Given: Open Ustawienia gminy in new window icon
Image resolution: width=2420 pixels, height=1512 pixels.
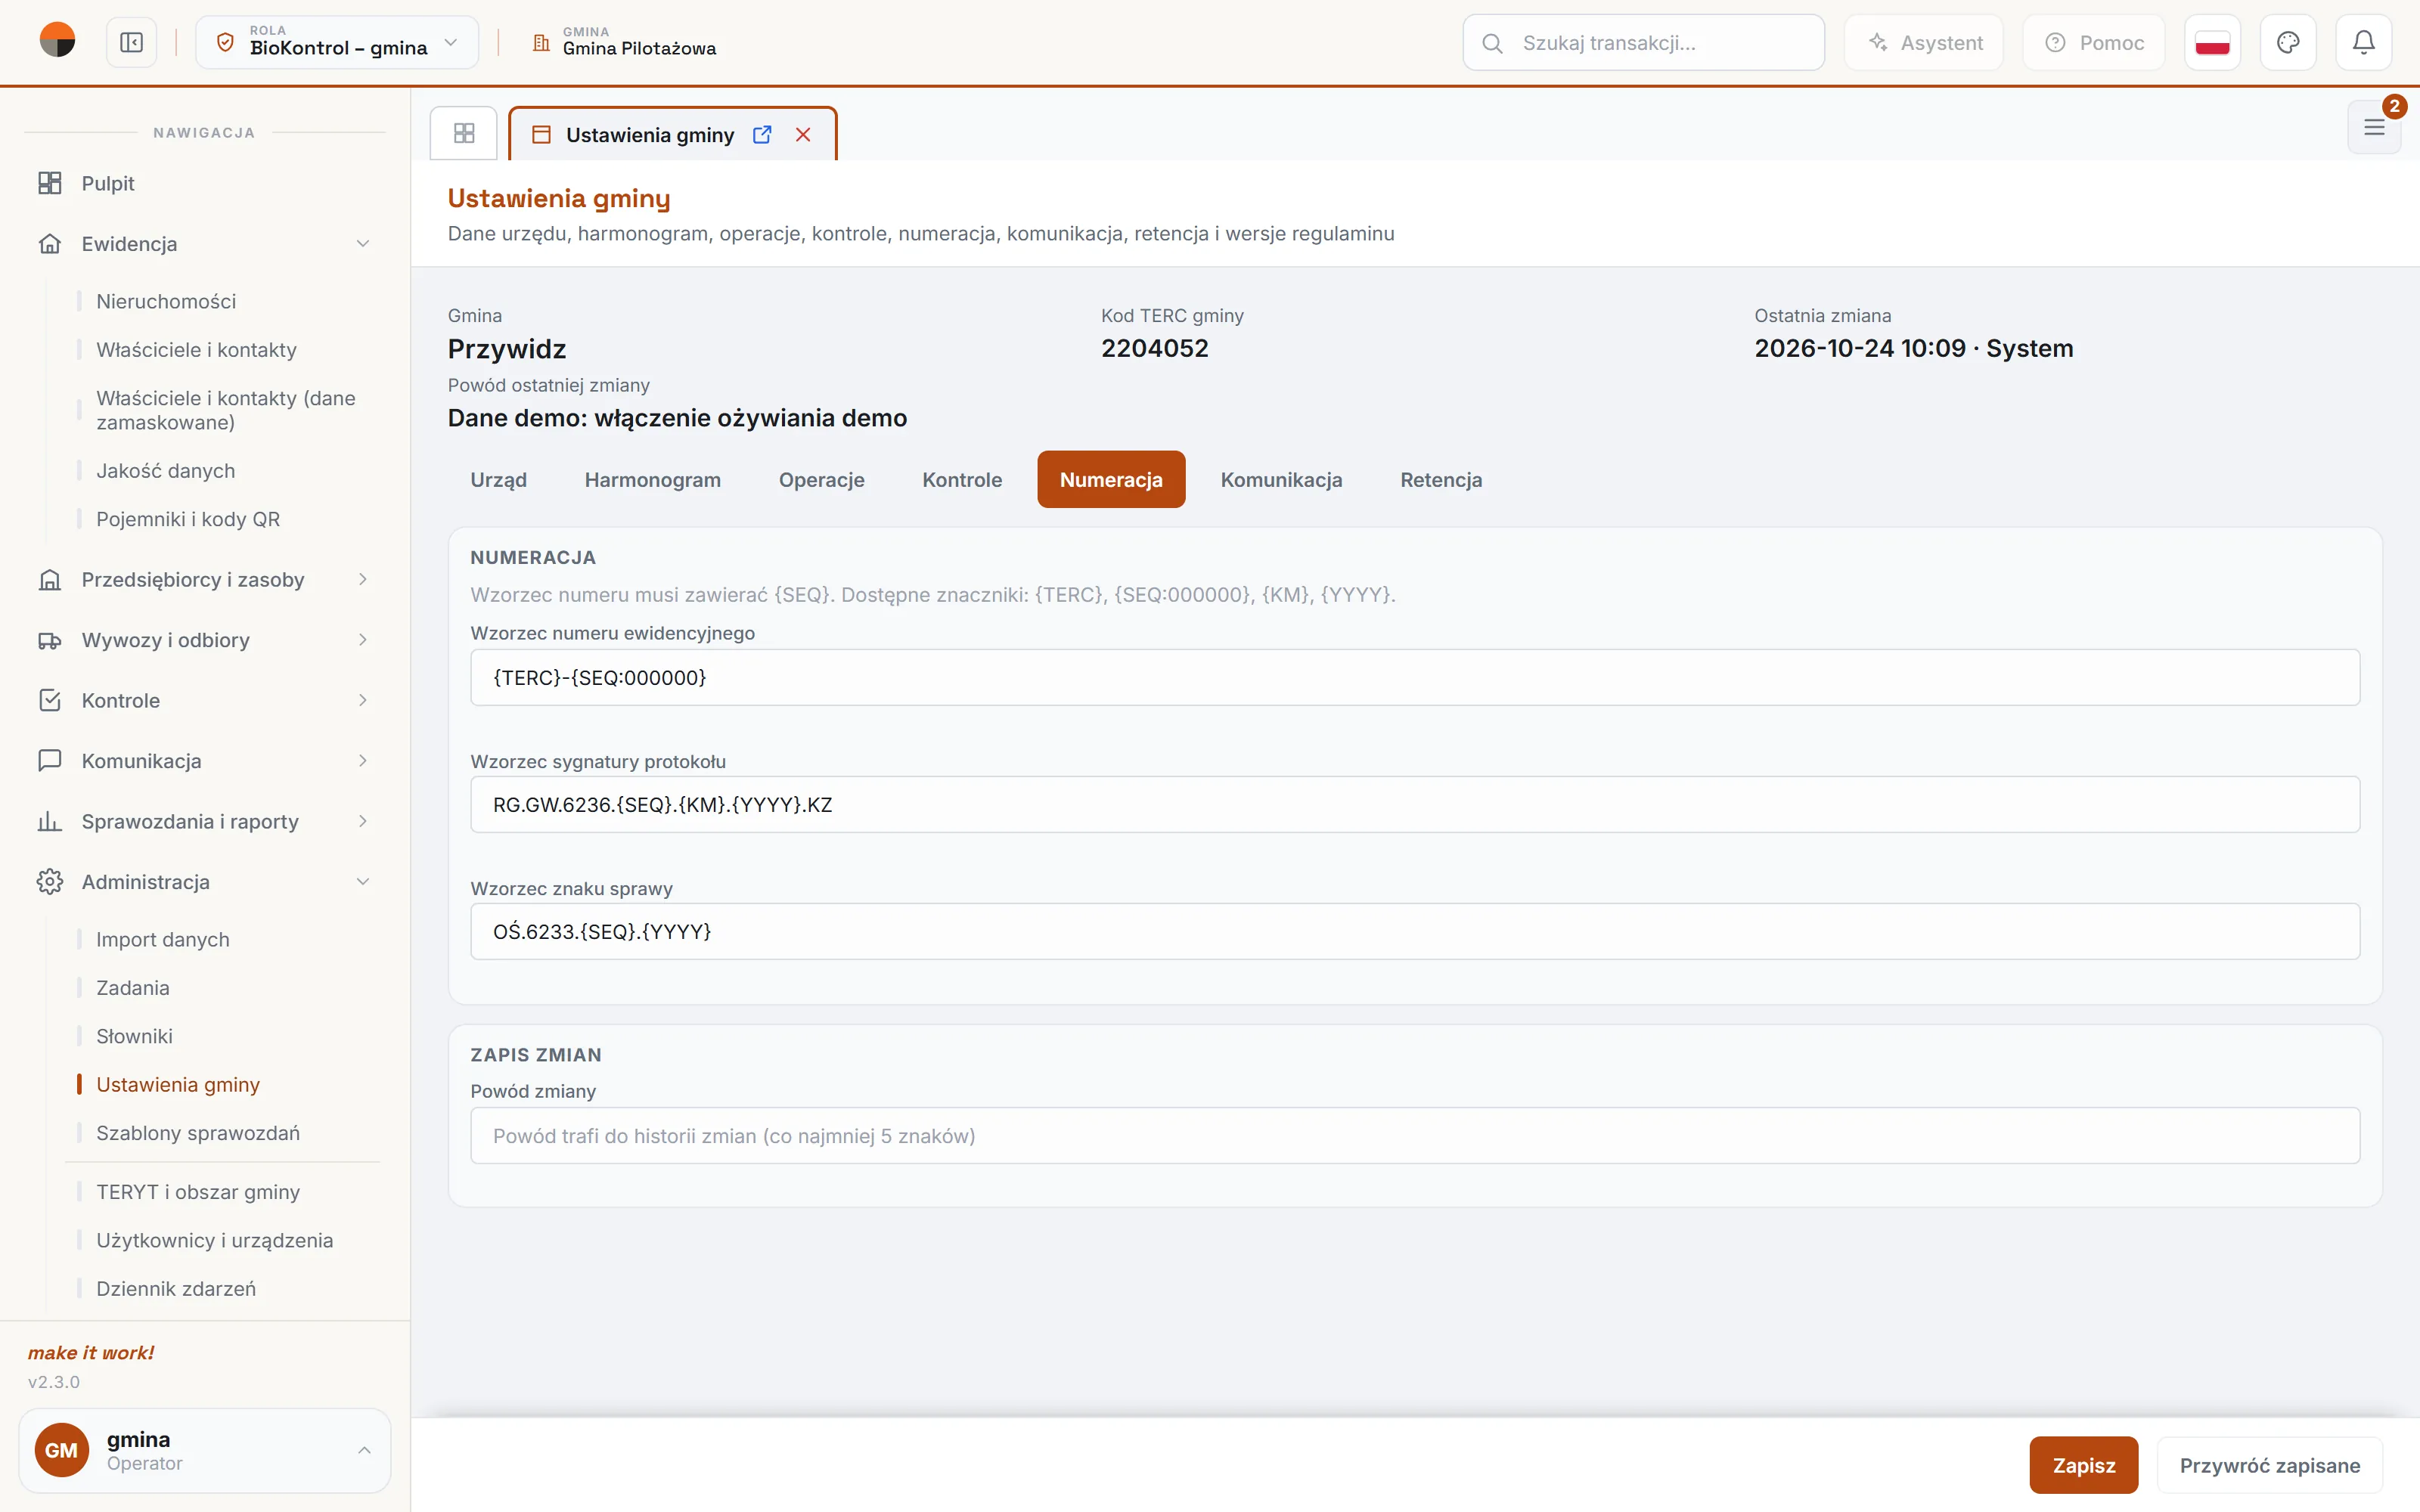Looking at the screenshot, I should point(762,135).
